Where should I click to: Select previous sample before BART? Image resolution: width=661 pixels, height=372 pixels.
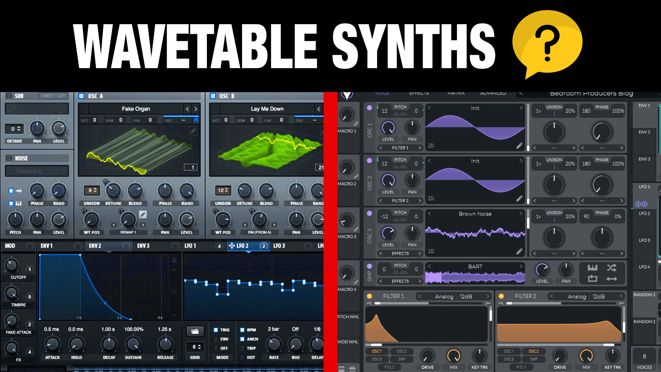coord(429,266)
